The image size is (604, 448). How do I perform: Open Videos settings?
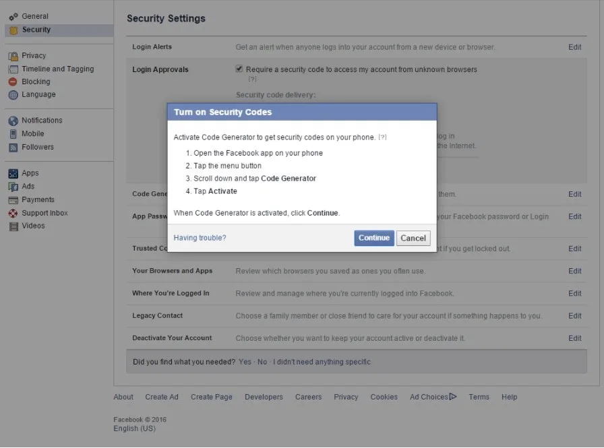pos(33,226)
